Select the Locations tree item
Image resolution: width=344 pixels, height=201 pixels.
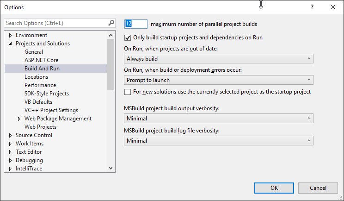point(36,77)
